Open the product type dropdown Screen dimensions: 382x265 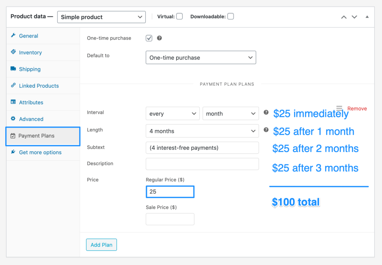(101, 17)
